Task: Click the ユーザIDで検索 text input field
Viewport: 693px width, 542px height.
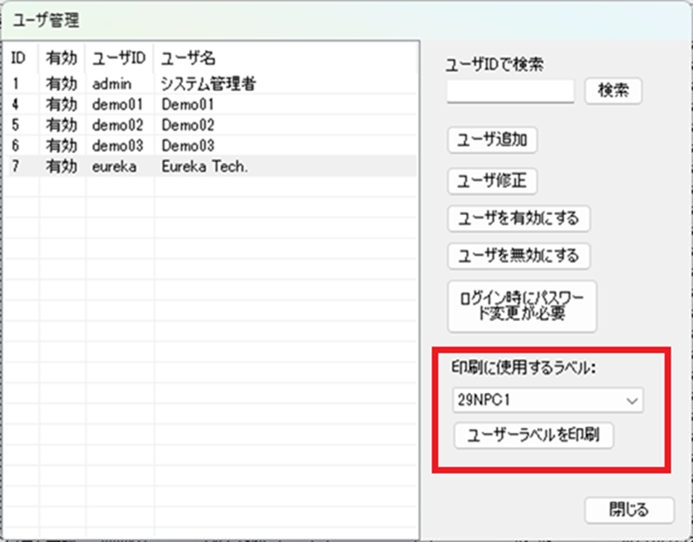Action: pos(510,91)
